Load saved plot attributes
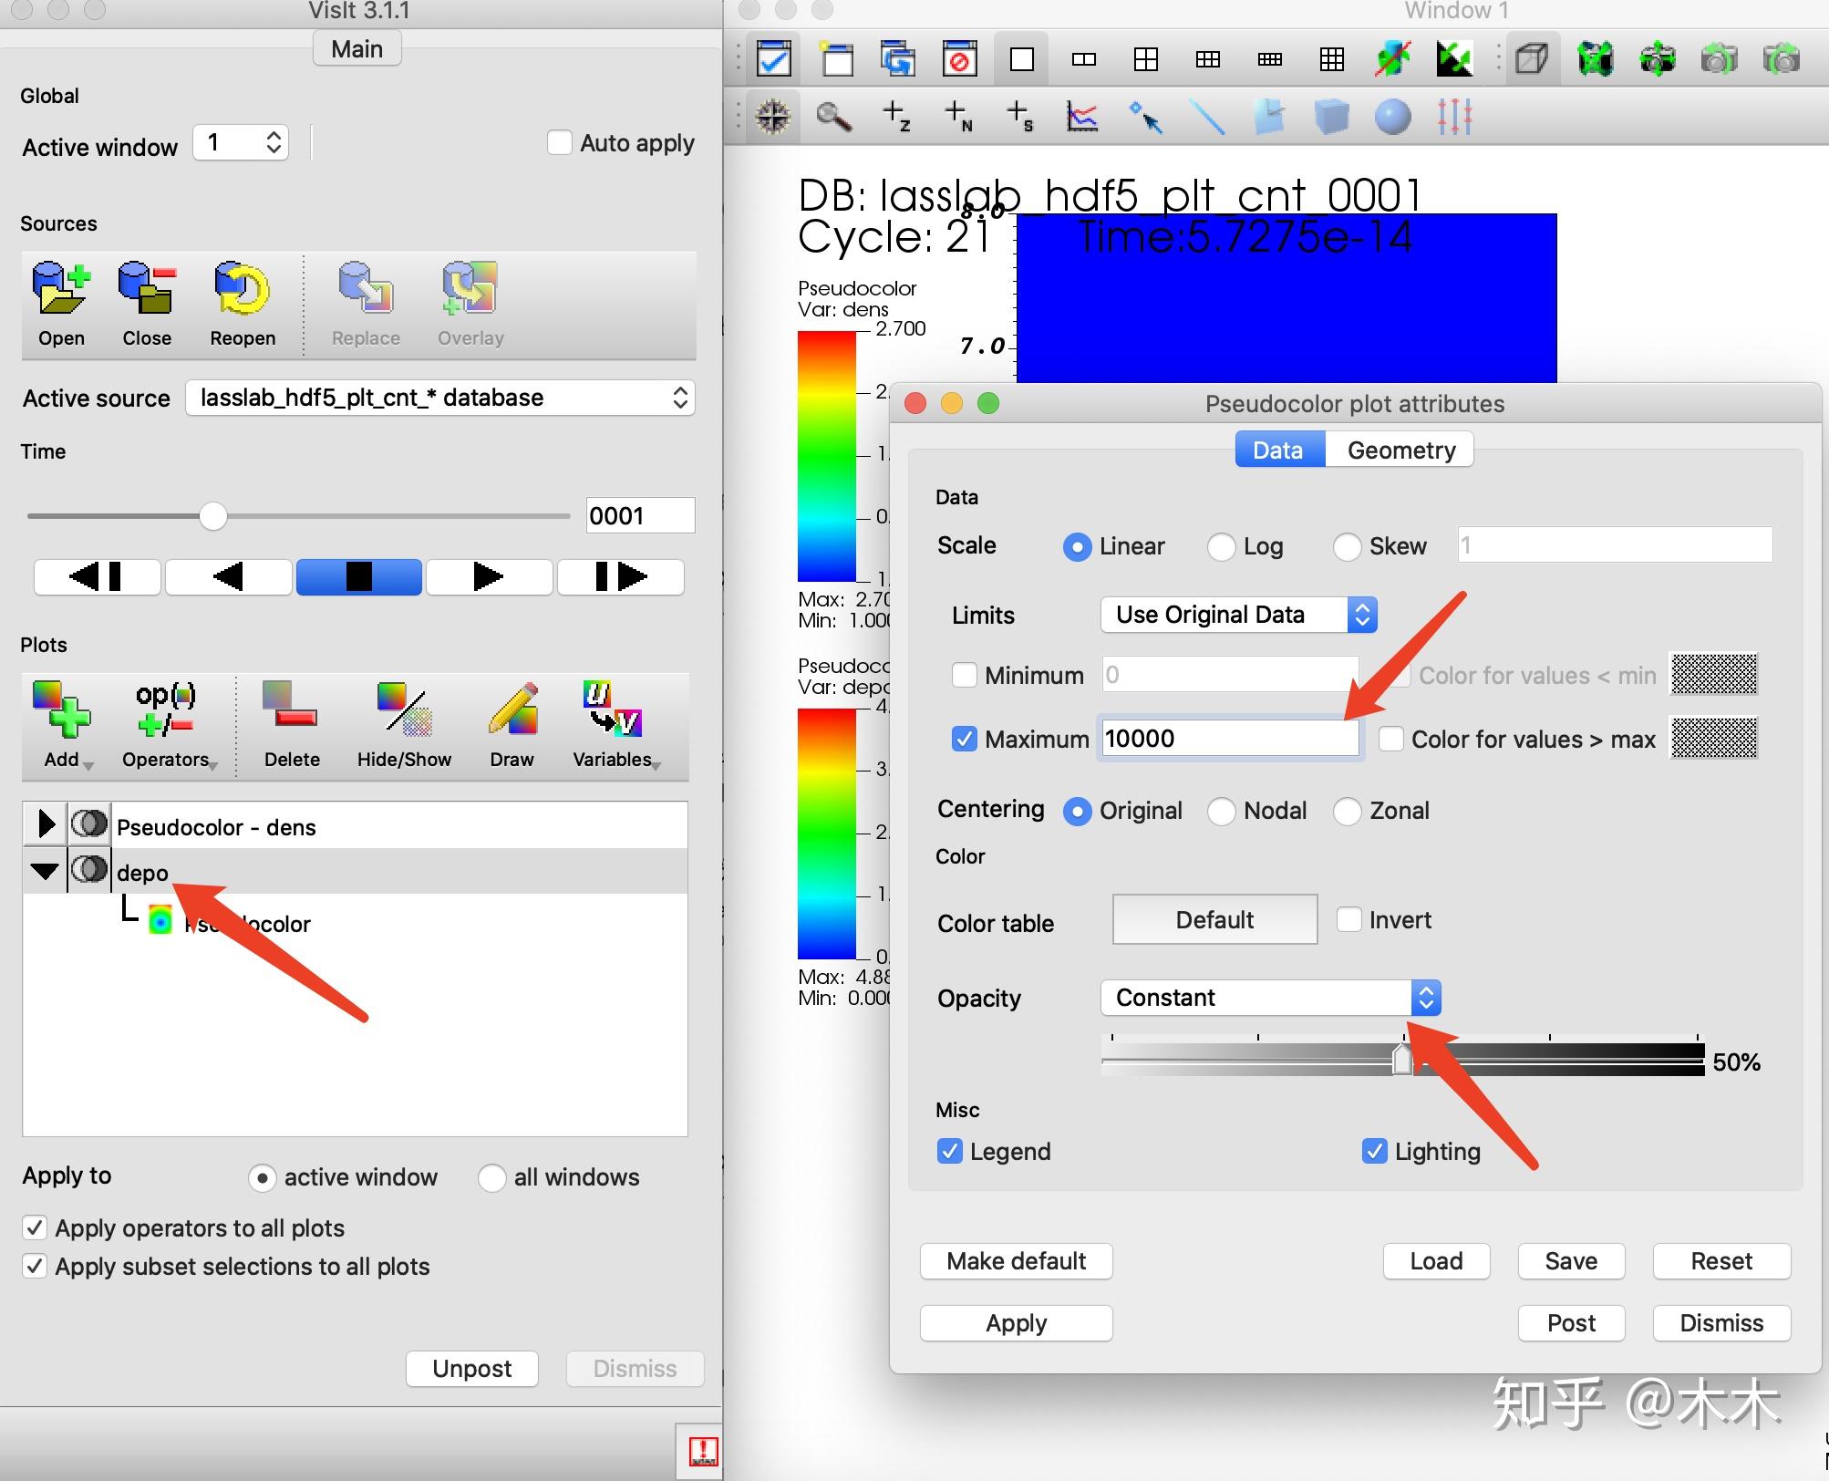1829x1481 pixels. pos(1436,1260)
